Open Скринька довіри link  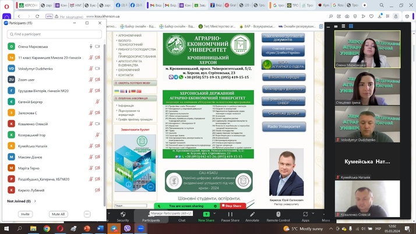pyautogui.click(x=284, y=113)
